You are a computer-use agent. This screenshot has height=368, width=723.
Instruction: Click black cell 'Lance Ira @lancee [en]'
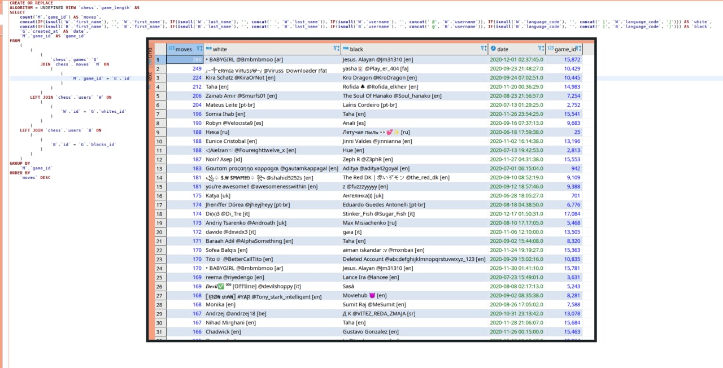click(415, 278)
